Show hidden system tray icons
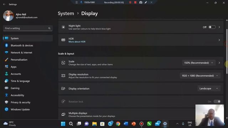The height and width of the screenshot is (128, 228). pos(177,124)
